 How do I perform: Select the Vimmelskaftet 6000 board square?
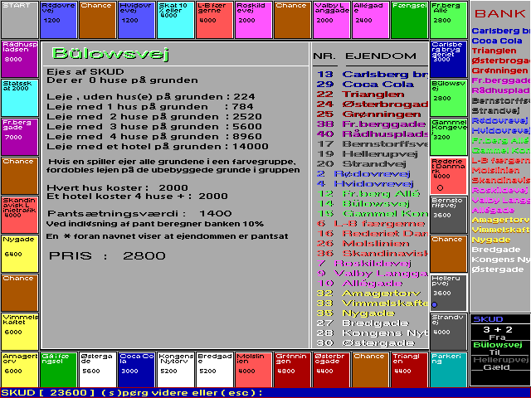[x=20, y=332]
